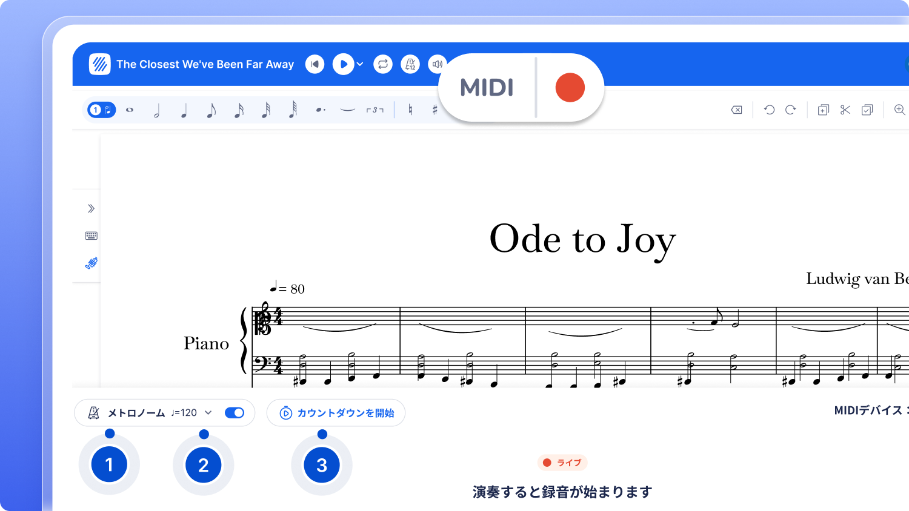Select the quarter note duration
This screenshot has height=511, width=909.
pos(184,110)
